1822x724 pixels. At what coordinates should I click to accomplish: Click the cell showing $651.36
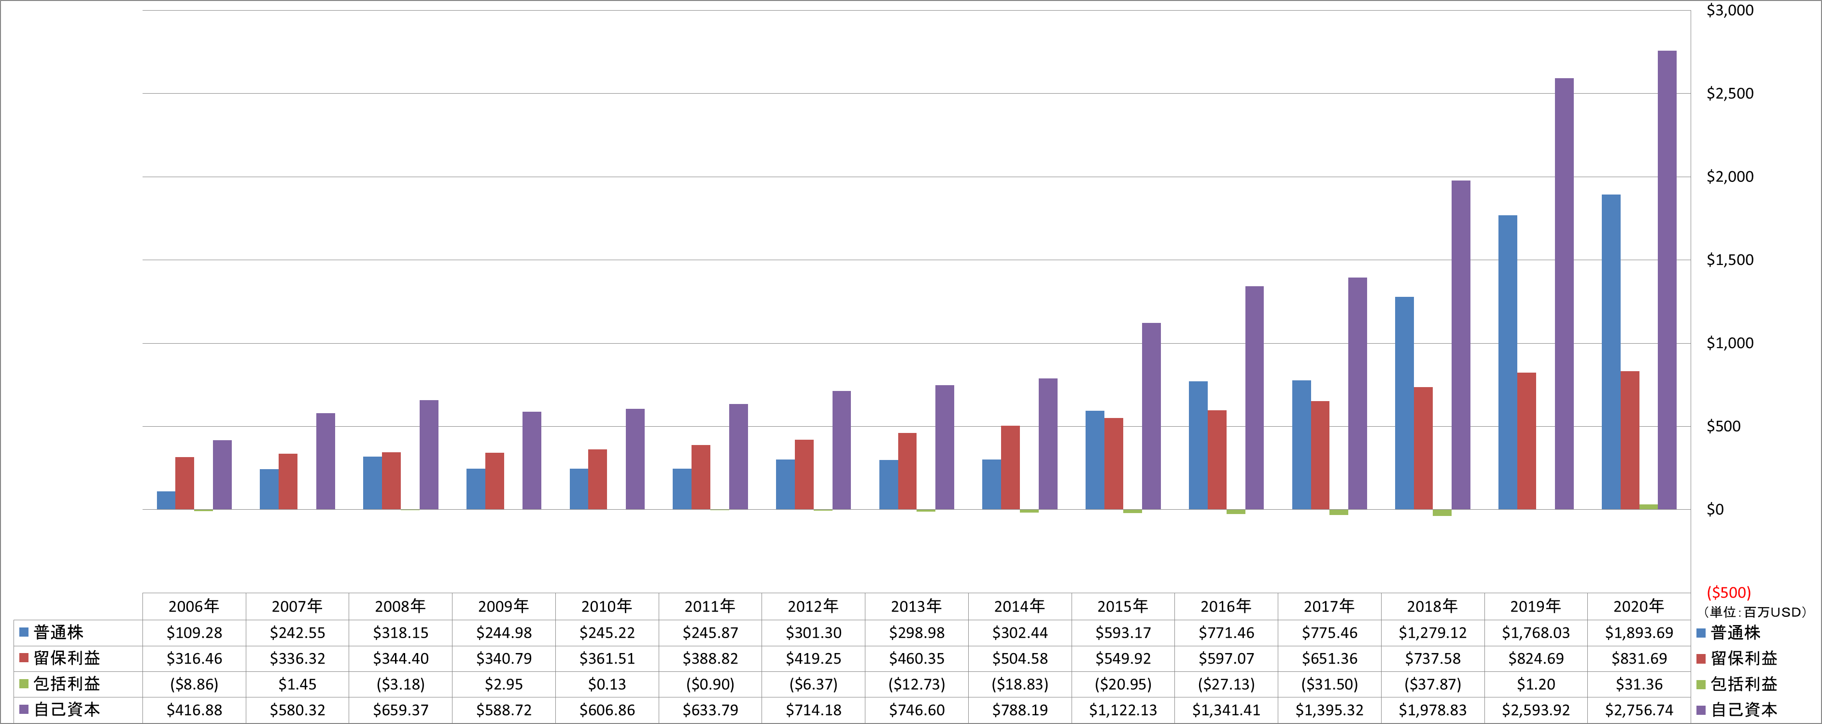(1329, 658)
